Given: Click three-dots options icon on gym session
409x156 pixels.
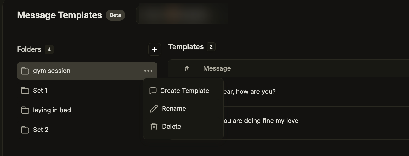Looking at the screenshot, I should point(148,71).
